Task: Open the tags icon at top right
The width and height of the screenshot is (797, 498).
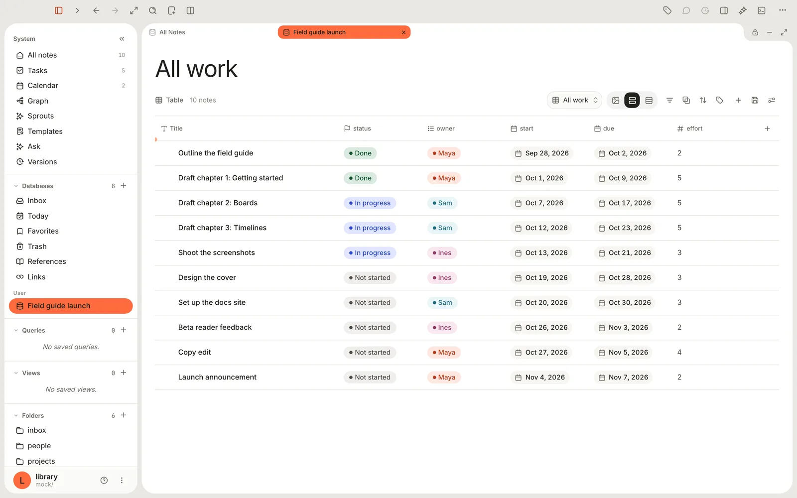Action: [667, 10]
